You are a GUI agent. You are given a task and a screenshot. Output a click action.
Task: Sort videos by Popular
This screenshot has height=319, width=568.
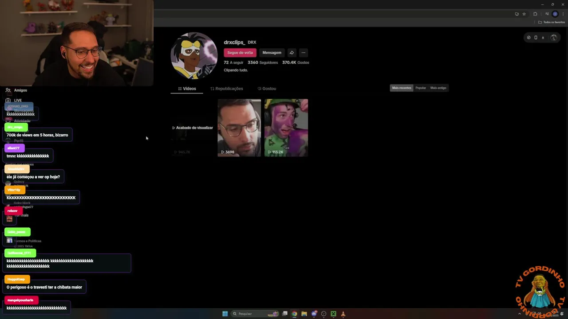pyautogui.click(x=421, y=88)
